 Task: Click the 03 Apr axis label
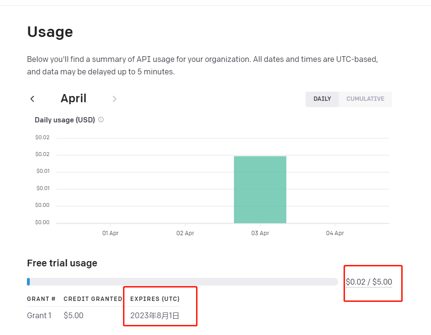(260, 233)
